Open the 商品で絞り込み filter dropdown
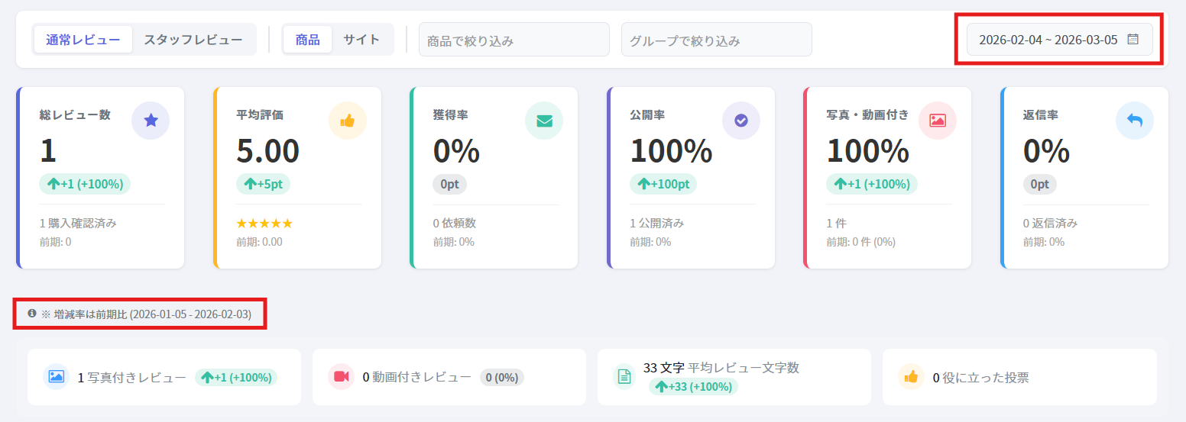Image resolution: width=1186 pixels, height=422 pixels. click(x=514, y=40)
